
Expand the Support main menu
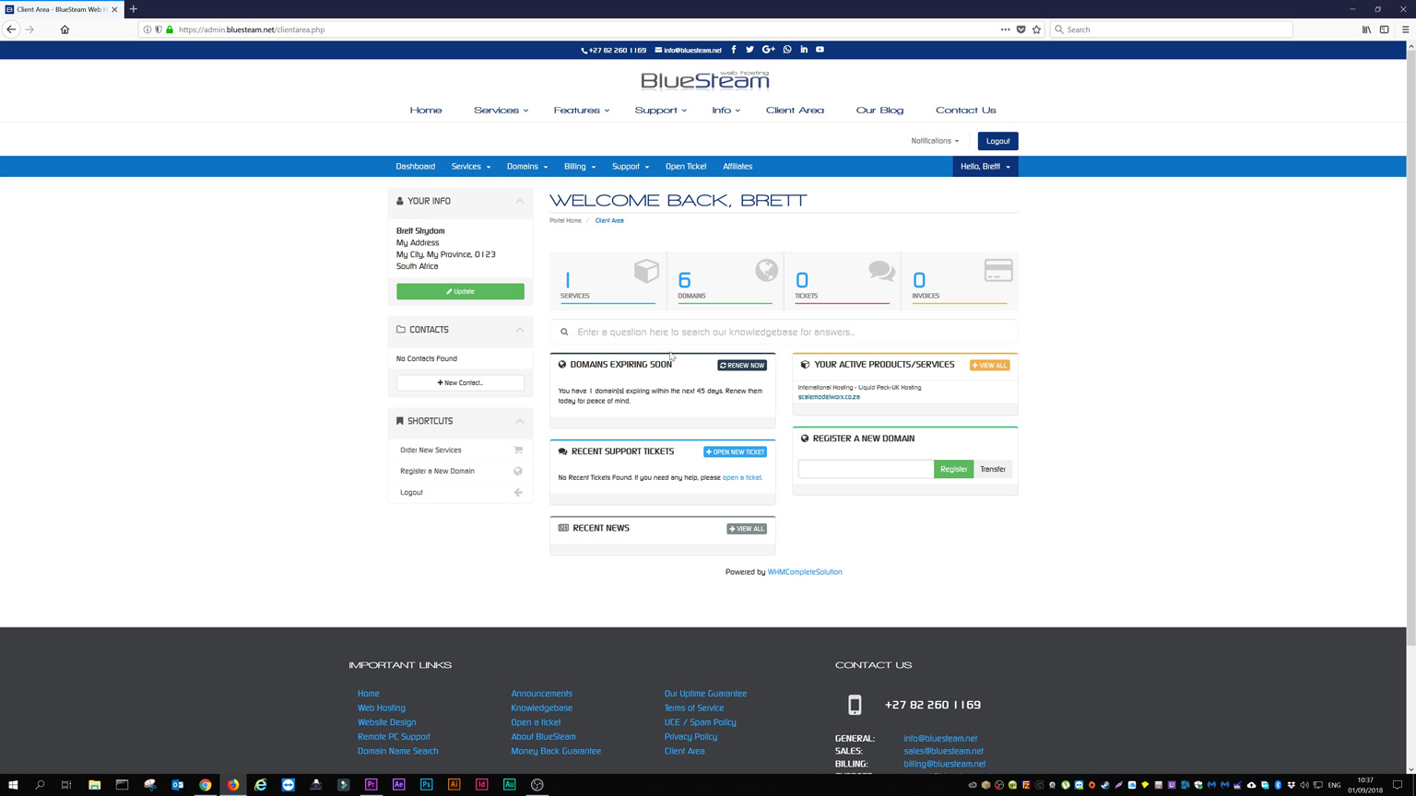click(660, 111)
